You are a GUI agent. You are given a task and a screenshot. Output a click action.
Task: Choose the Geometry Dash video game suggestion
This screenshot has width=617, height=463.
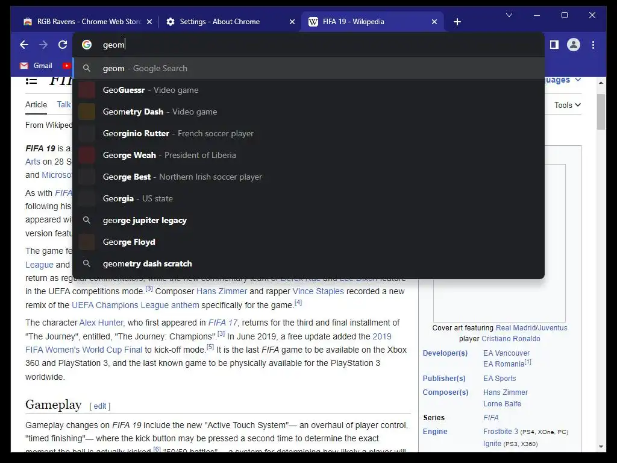309,112
